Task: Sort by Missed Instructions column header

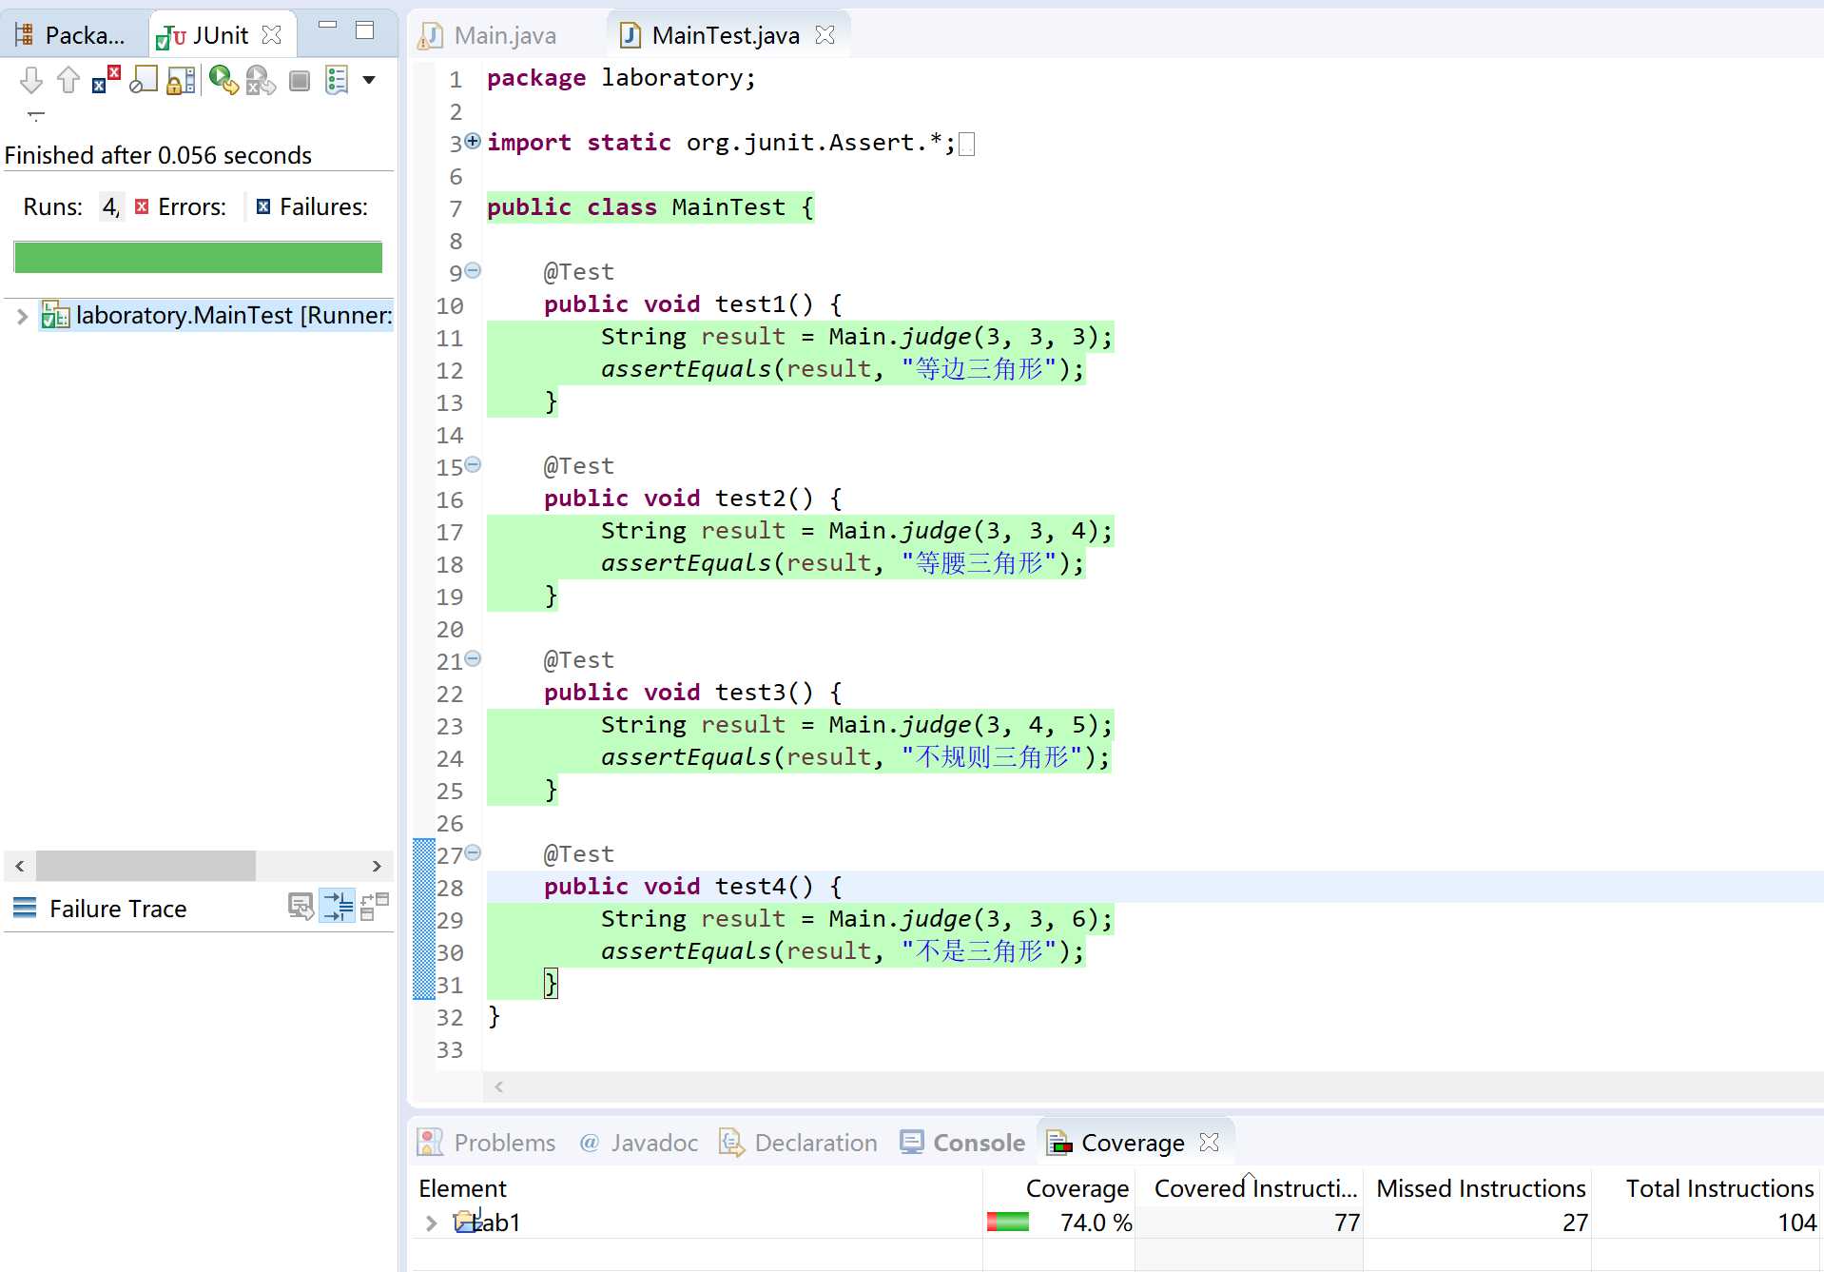Action: [1478, 1188]
